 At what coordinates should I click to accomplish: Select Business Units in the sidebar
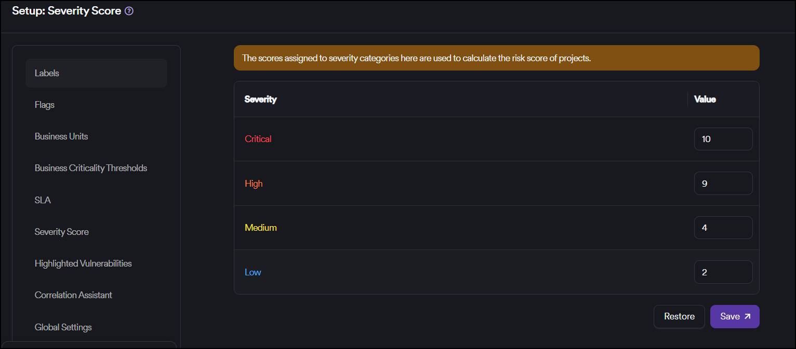pyautogui.click(x=61, y=136)
